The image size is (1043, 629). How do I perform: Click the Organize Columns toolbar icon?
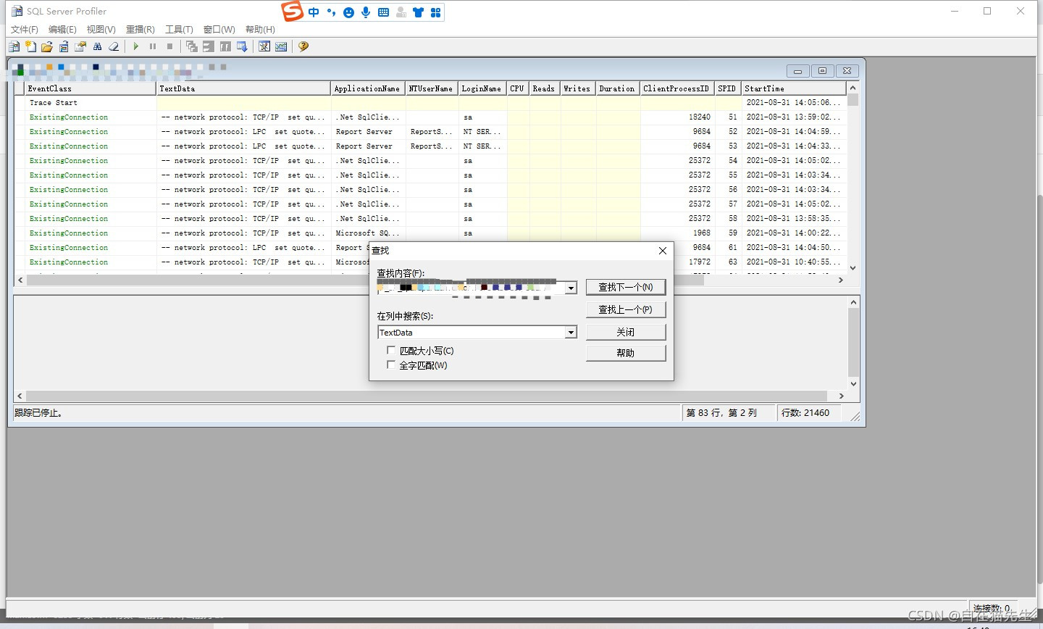point(225,46)
